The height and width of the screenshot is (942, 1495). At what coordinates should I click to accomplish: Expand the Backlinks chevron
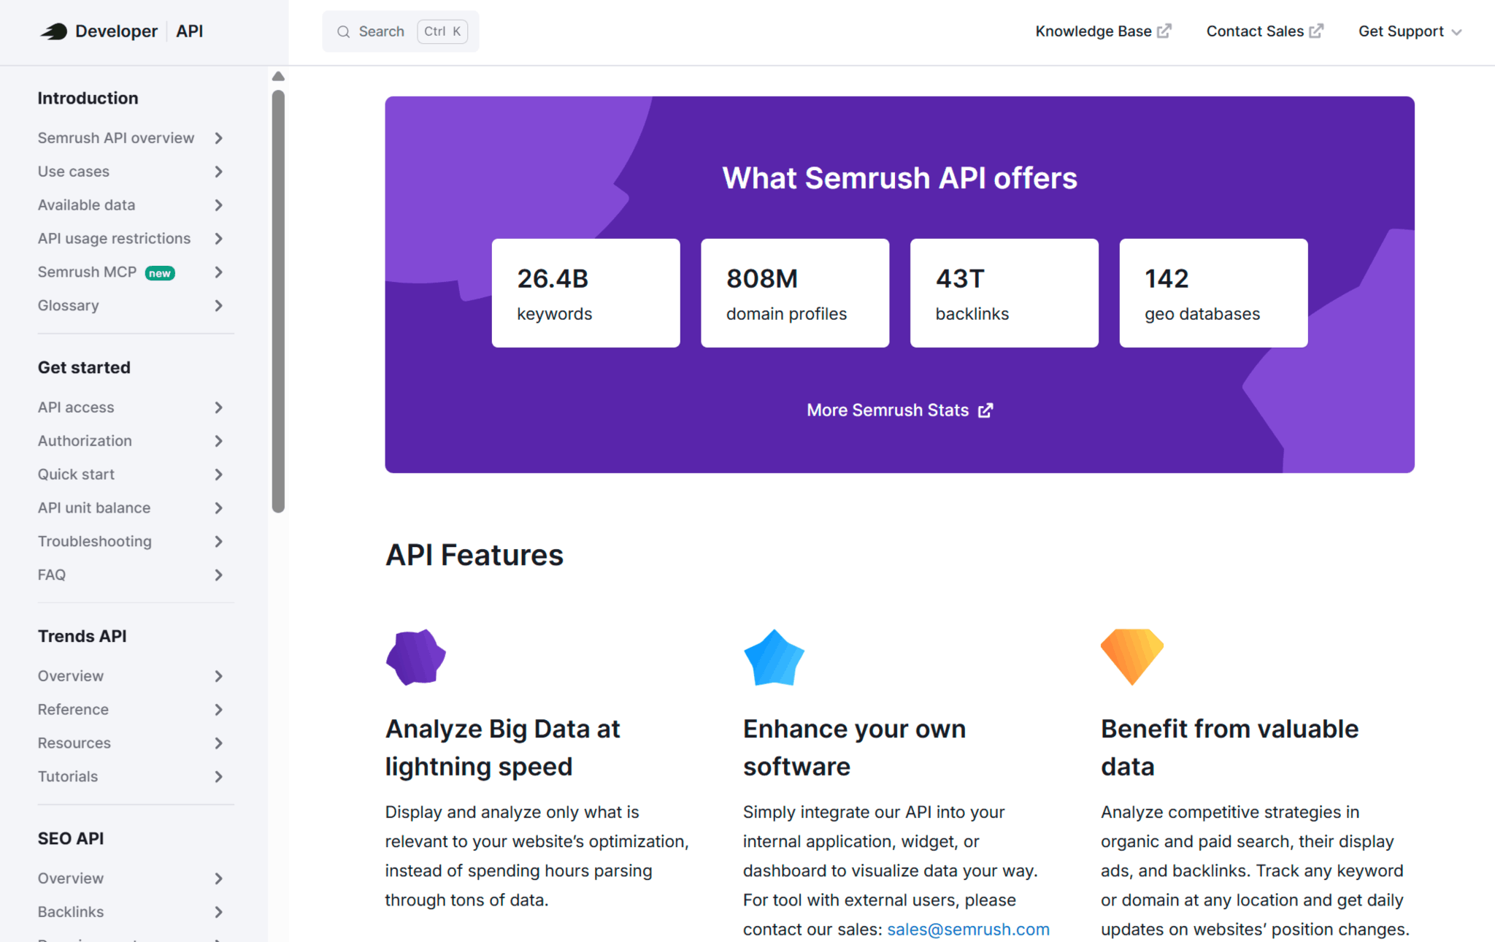(218, 912)
